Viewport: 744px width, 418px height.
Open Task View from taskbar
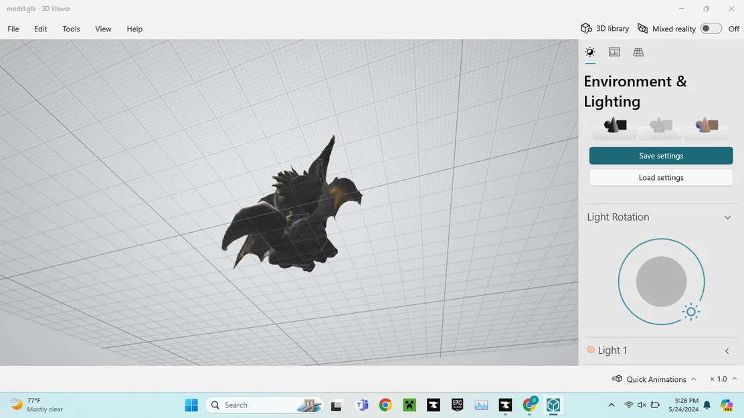[337, 405]
